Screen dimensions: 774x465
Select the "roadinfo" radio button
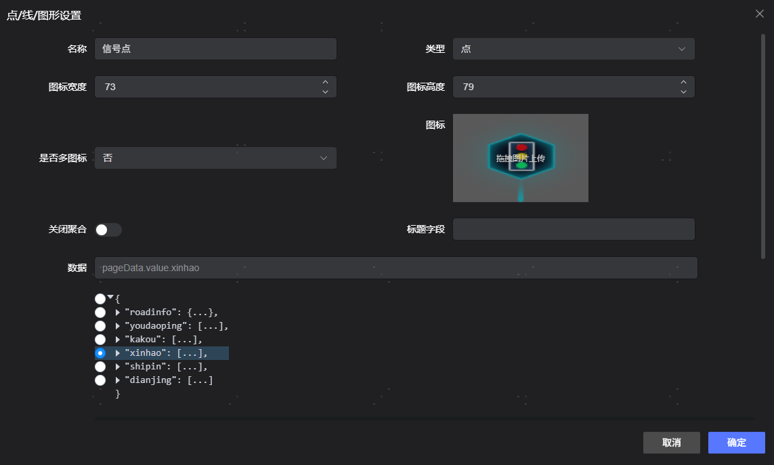coord(100,312)
